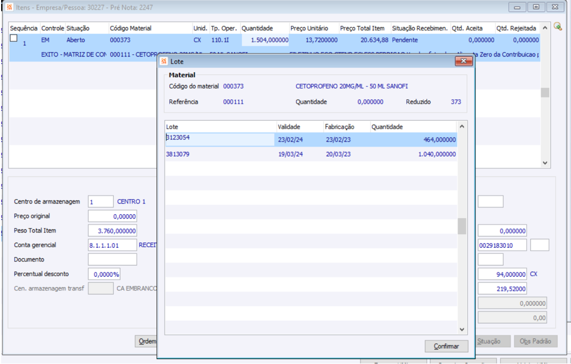Screen dimensions: 571x364
Task: Click the Lote list vertical scrollbar thumb
Action: pyautogui.click(x=462, y=226)
